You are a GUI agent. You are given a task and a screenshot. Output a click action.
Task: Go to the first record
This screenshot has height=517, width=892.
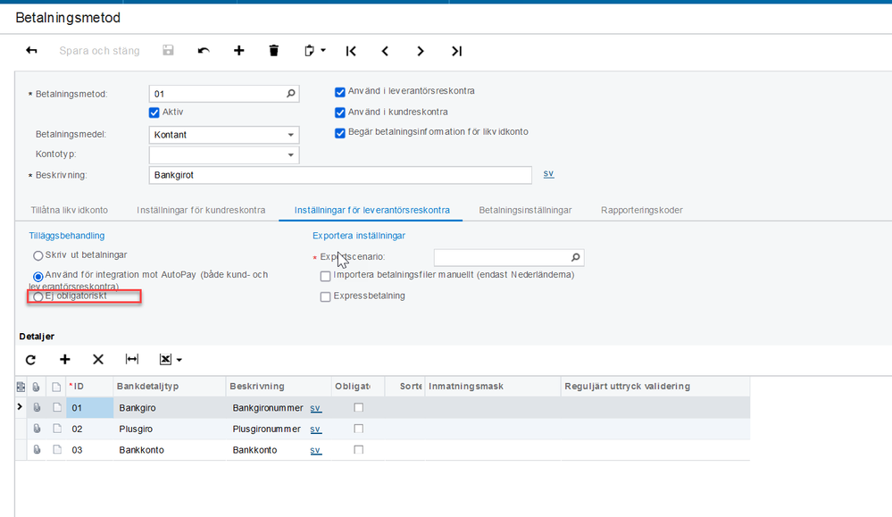pos(351,51)
